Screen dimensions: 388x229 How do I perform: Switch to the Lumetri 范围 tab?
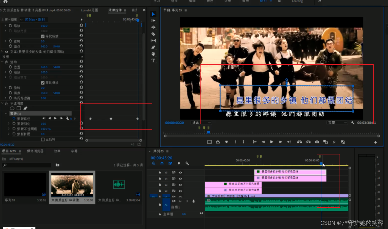click(90, 10)
